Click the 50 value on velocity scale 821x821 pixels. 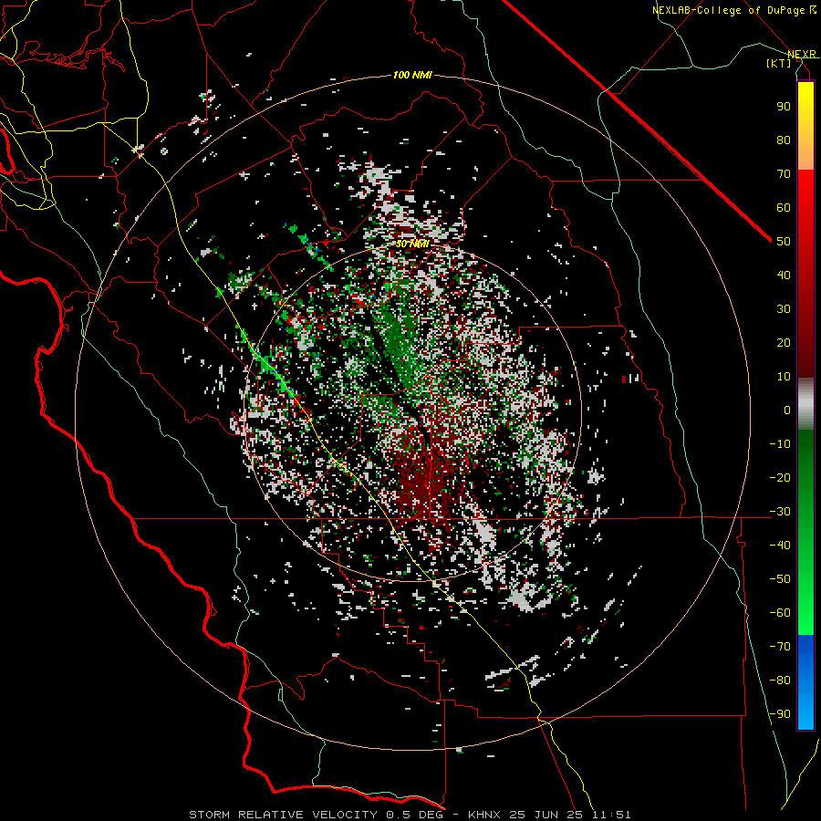(x=784, y=242)
